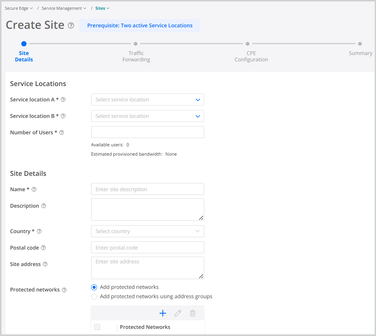Screen dimensions: 376x336
Task: Click the trash delete icon in networks toolbar
Action: 193,313
